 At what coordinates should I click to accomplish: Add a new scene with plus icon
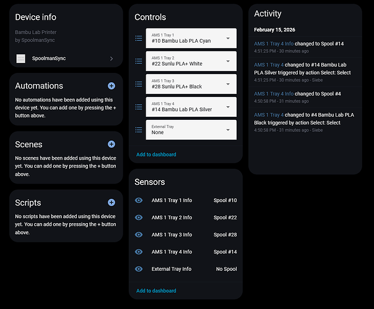(x=111, y=144)
